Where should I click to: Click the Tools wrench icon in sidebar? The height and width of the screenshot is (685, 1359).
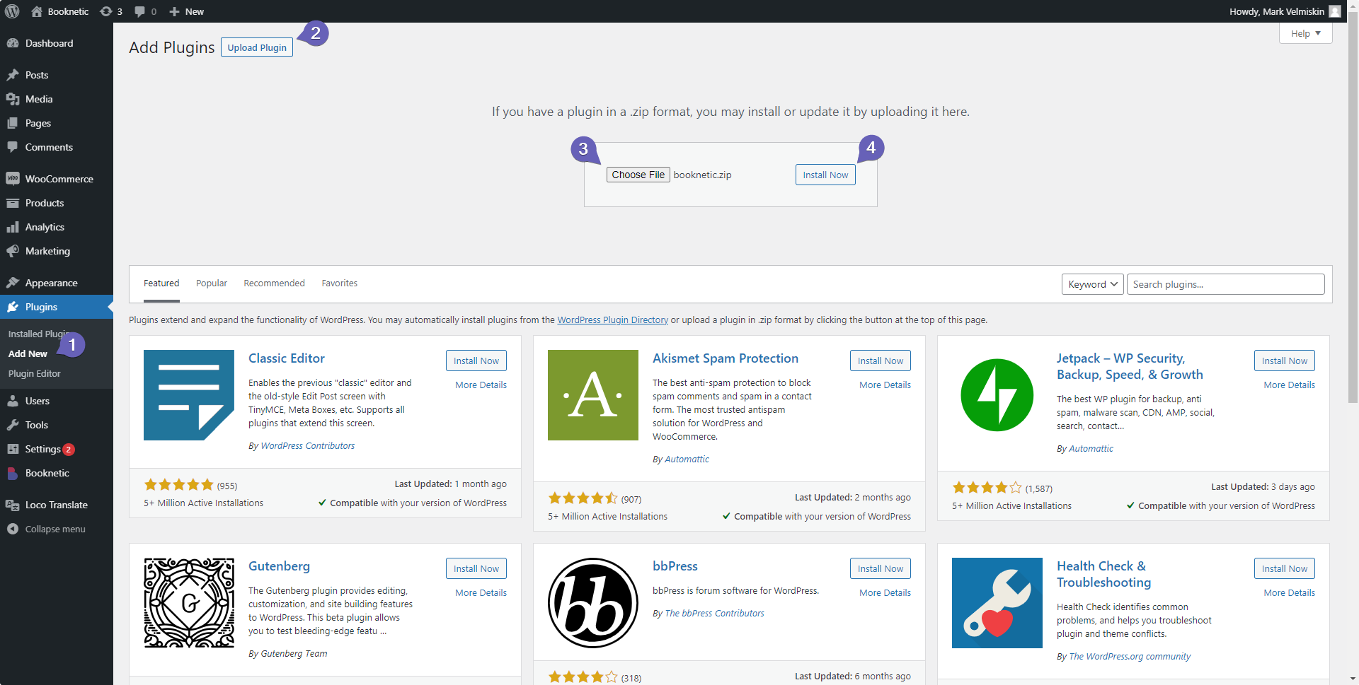pos(13,425)
